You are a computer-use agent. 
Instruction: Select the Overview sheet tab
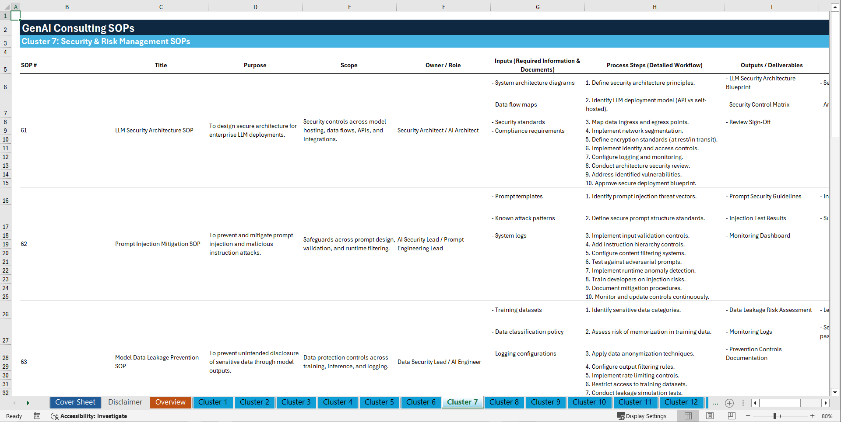(x=170, y=402)
